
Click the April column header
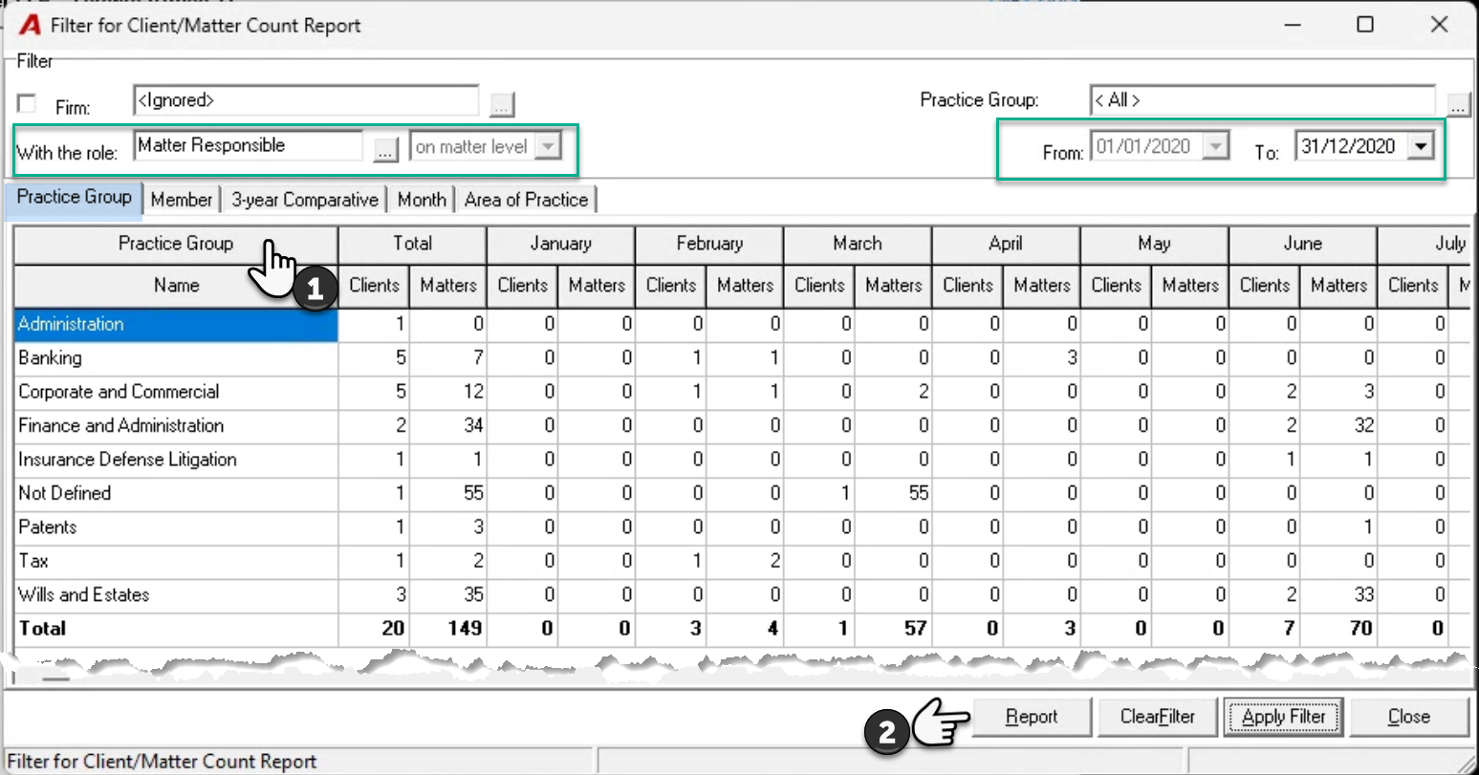click(x=1006, y=245)
